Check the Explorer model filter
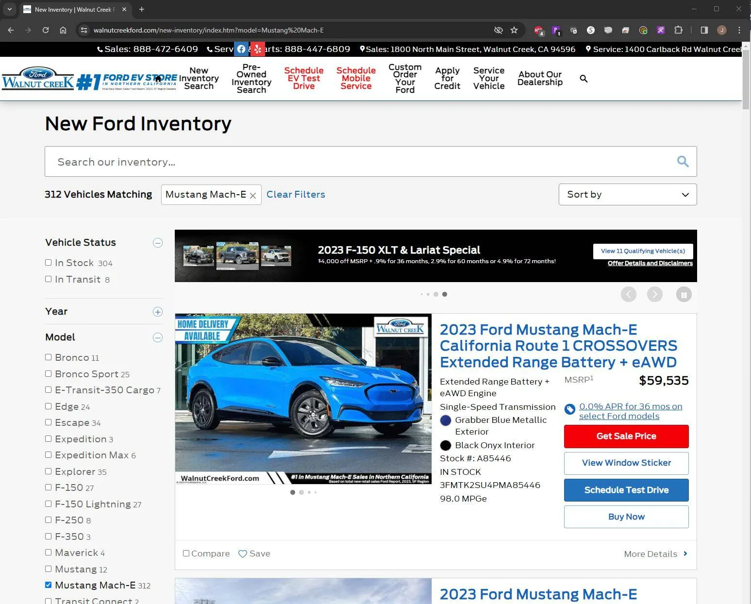The height and width of the screenshot is (604, 751). 48,471
